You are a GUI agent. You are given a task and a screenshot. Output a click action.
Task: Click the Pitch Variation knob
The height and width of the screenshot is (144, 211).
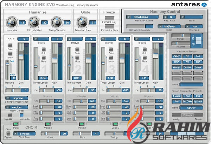pos(34,22)
